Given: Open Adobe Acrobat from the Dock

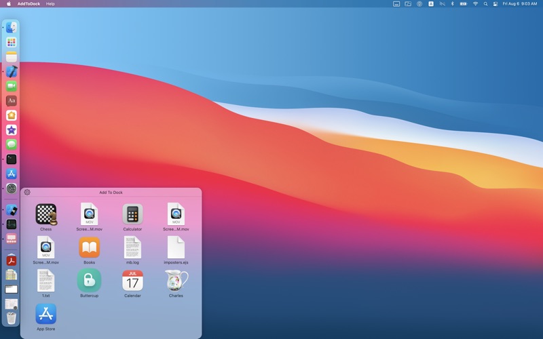Looking at the screenshot, I should click(12, 260).
